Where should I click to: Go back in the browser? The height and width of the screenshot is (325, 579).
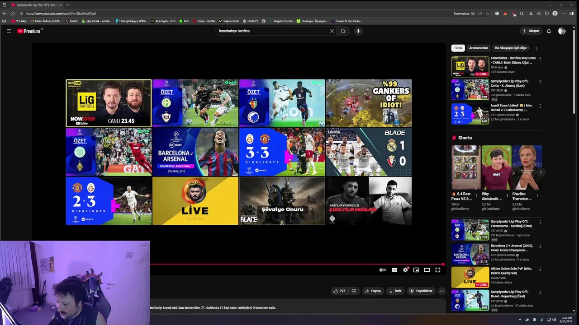click(x=4, y=14)
